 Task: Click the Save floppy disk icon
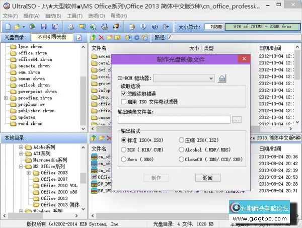click(44, 27)
